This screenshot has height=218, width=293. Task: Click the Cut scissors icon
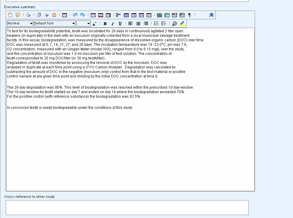tap(46, 15)
